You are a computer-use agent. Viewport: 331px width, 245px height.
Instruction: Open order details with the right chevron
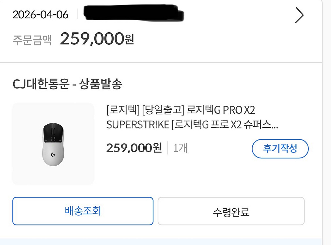click(299, 15)
